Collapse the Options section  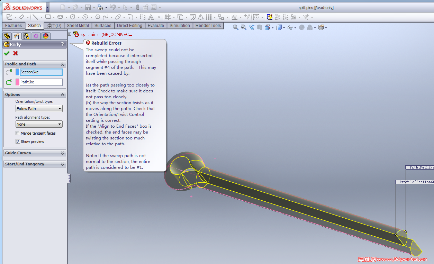[63, 95]
